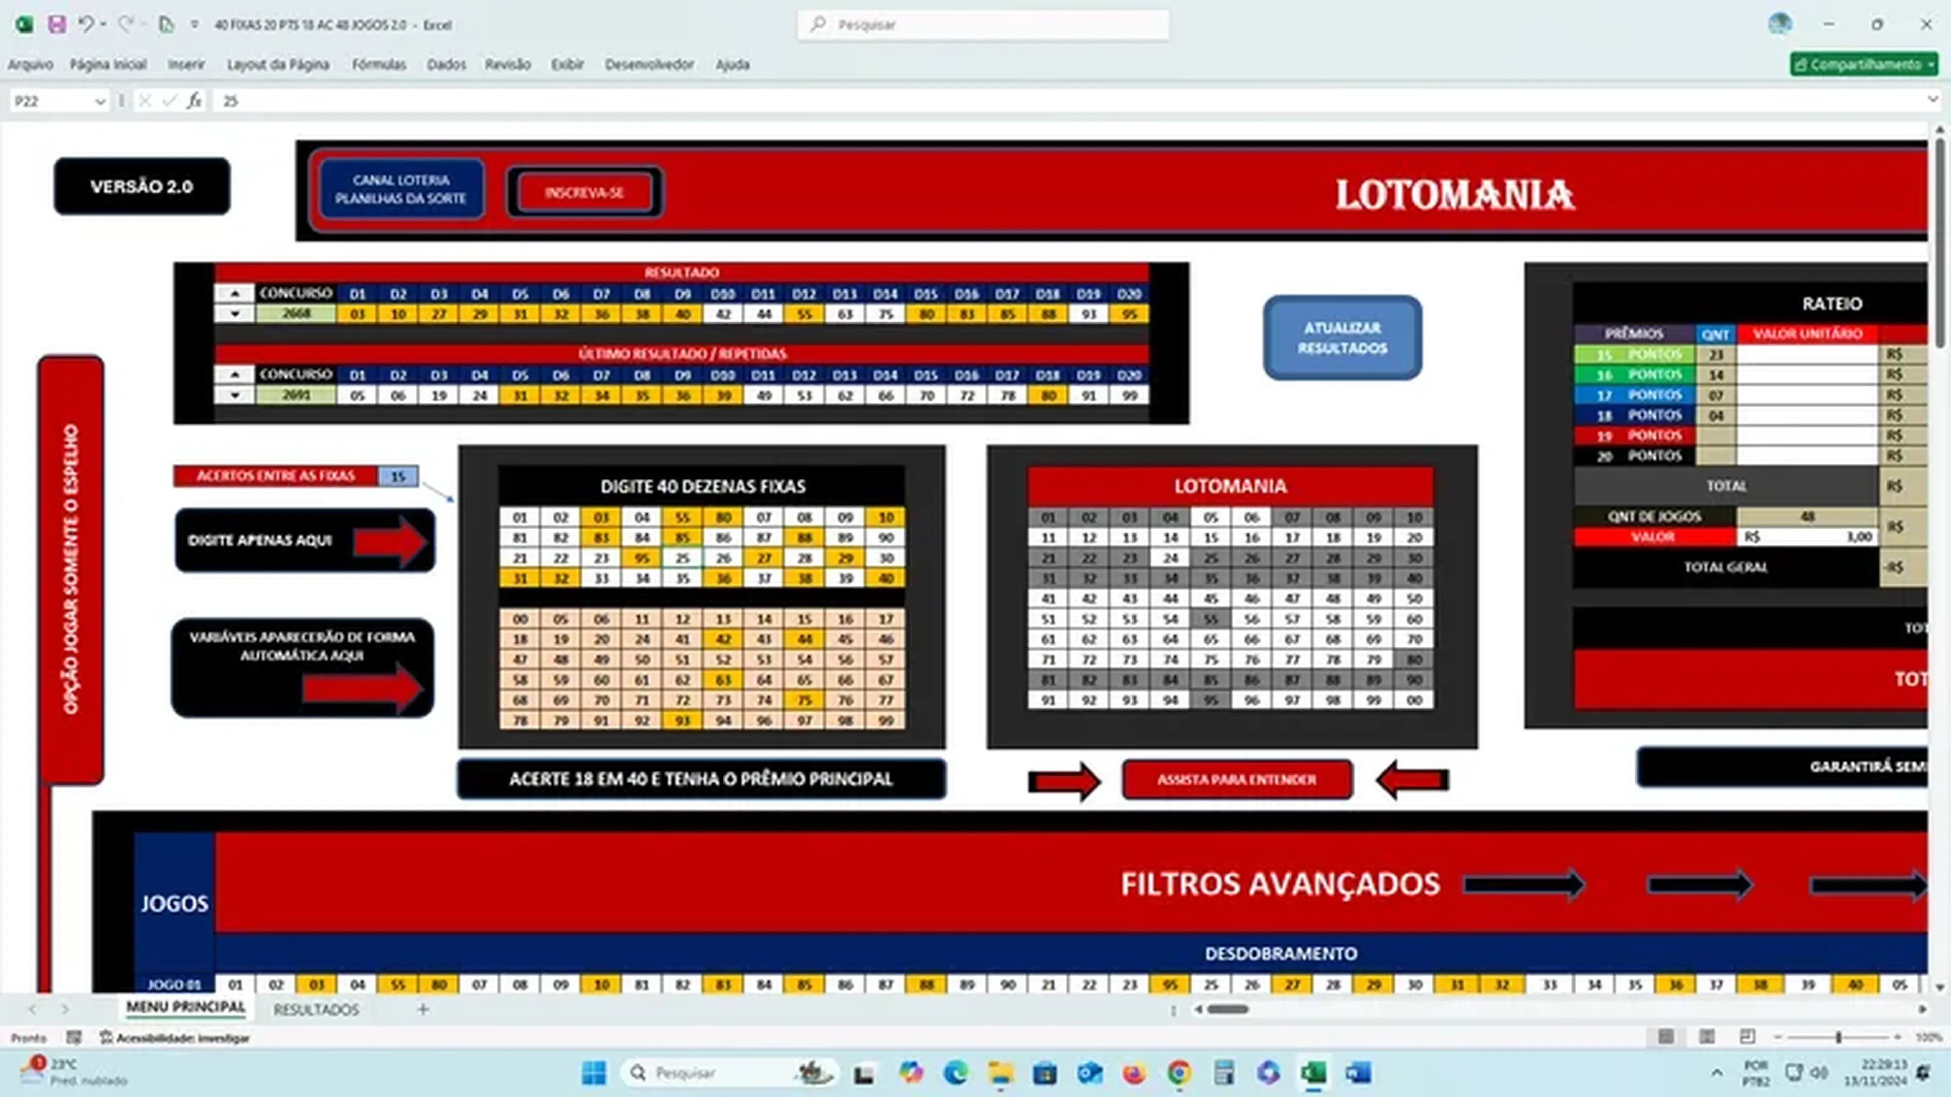Screen dimensions: 1951x1097
Task: Decrease RESULTADO concurso with down spinner
Action: tap(235, 313)
